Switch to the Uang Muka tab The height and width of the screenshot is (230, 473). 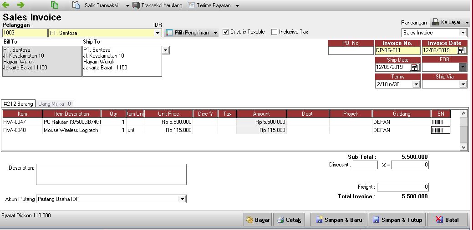pyautogui.click(x=55, y=104)
